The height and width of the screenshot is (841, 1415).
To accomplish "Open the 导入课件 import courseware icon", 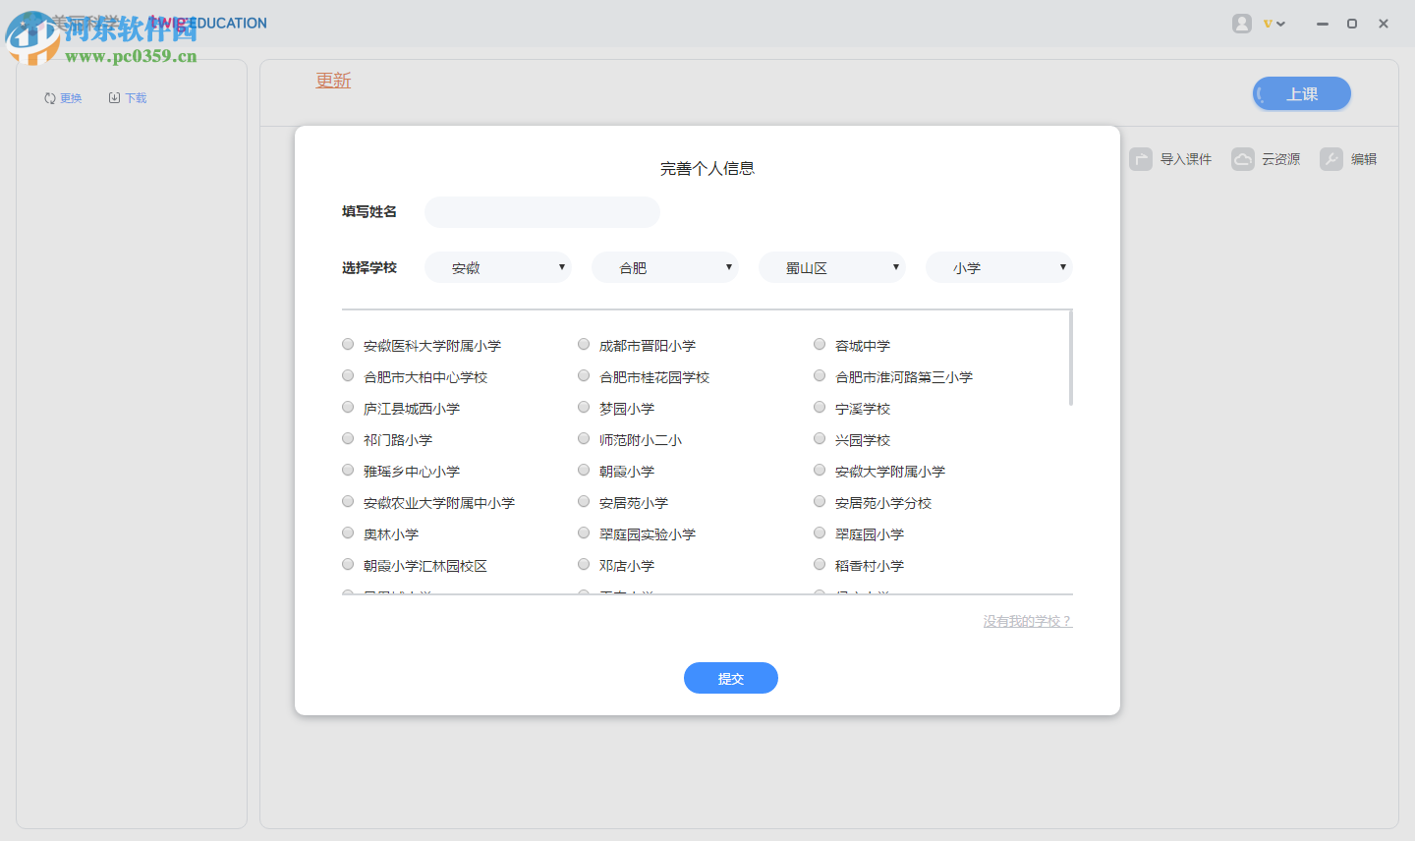I will click(1141, 158).
